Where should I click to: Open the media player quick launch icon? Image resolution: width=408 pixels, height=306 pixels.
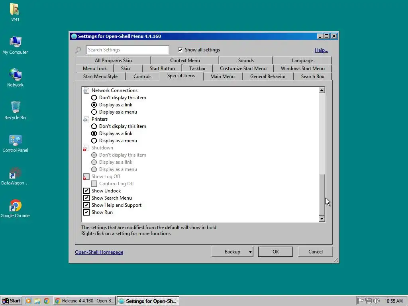[x=28, y=301]
